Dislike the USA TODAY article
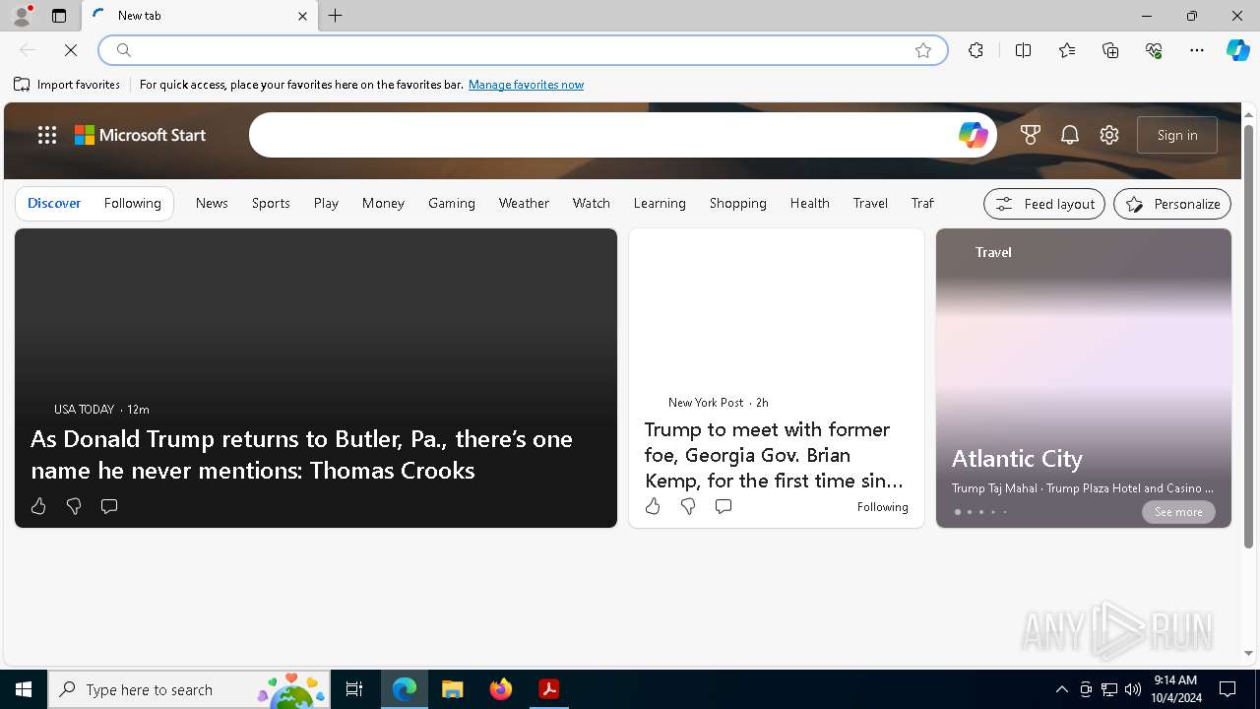Image resolution: width=1260 pixels, height=709 pixels. click(x=74, y=506)
